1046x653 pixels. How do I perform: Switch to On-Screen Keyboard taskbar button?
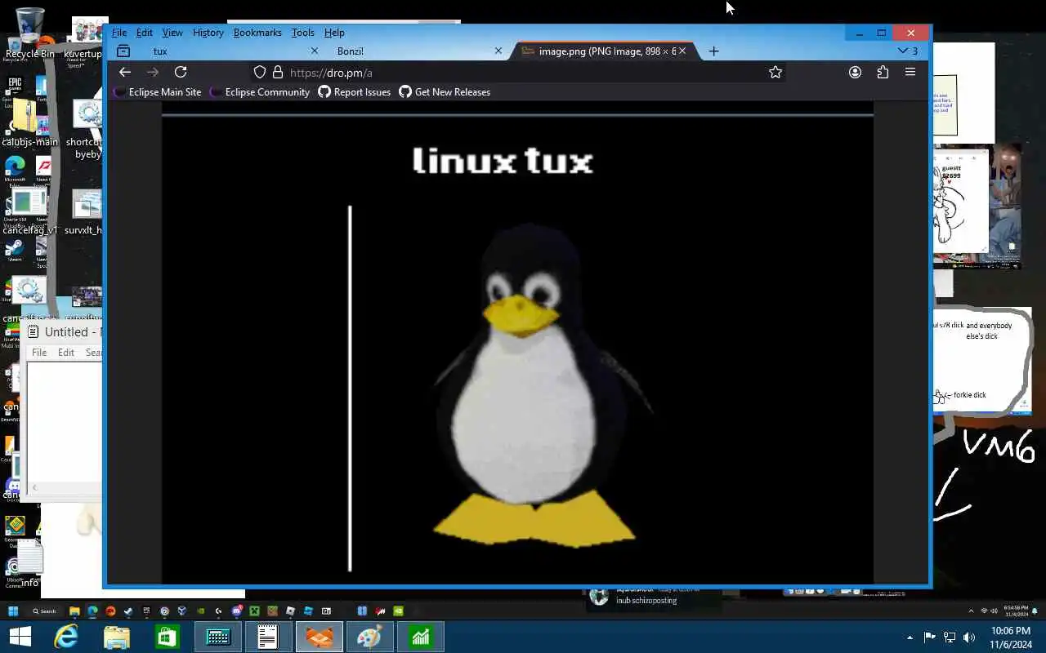(218, 637)
